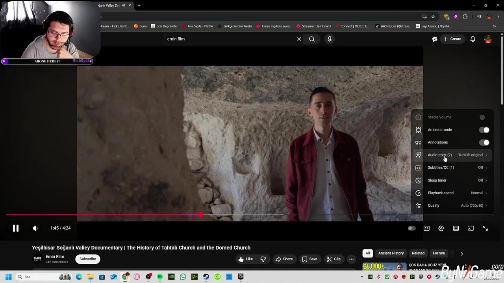Switch to theater mode
This screenshot has width=504, height=283.
[x=456, y=228]
